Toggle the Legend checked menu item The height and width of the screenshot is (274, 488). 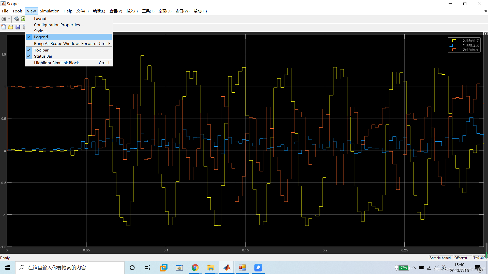tap(41, 37)
